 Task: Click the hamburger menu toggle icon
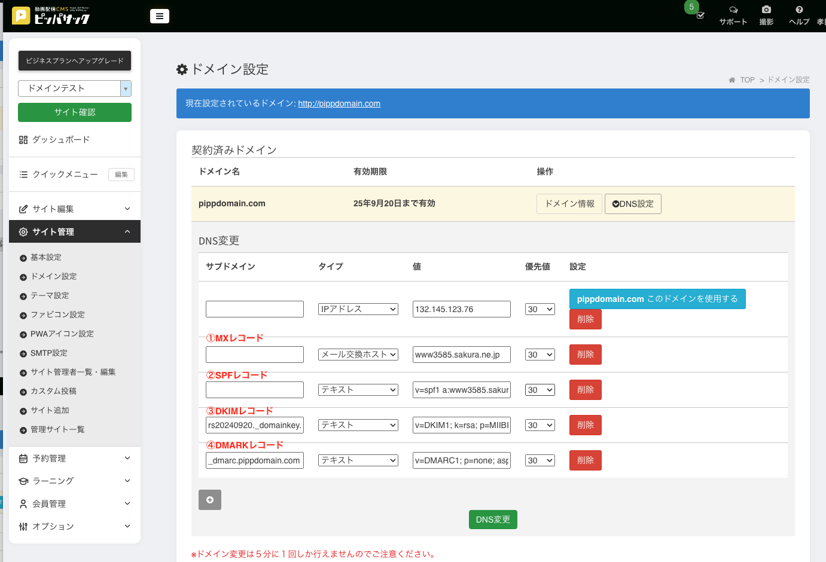159,16
